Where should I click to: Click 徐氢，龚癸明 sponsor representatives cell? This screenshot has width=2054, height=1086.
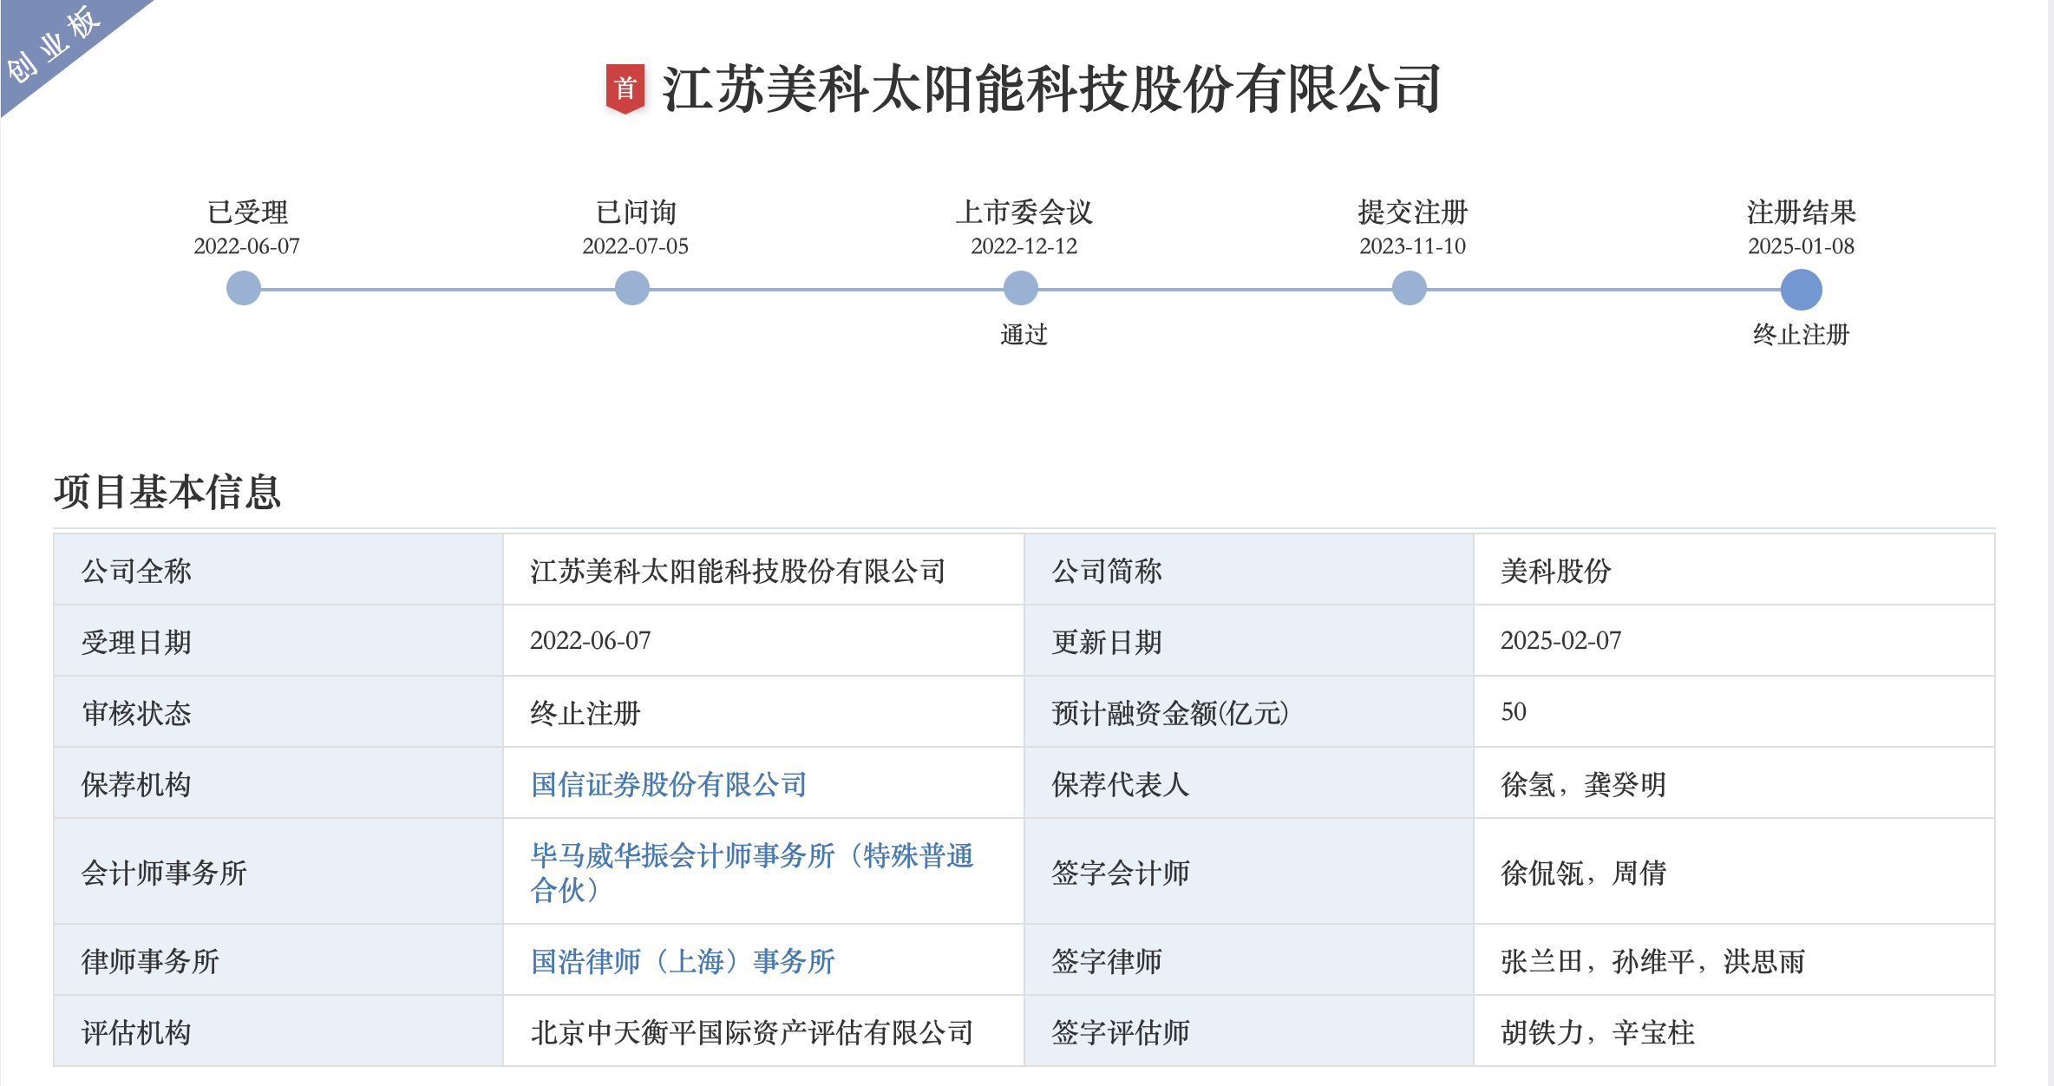point(1584,784)
